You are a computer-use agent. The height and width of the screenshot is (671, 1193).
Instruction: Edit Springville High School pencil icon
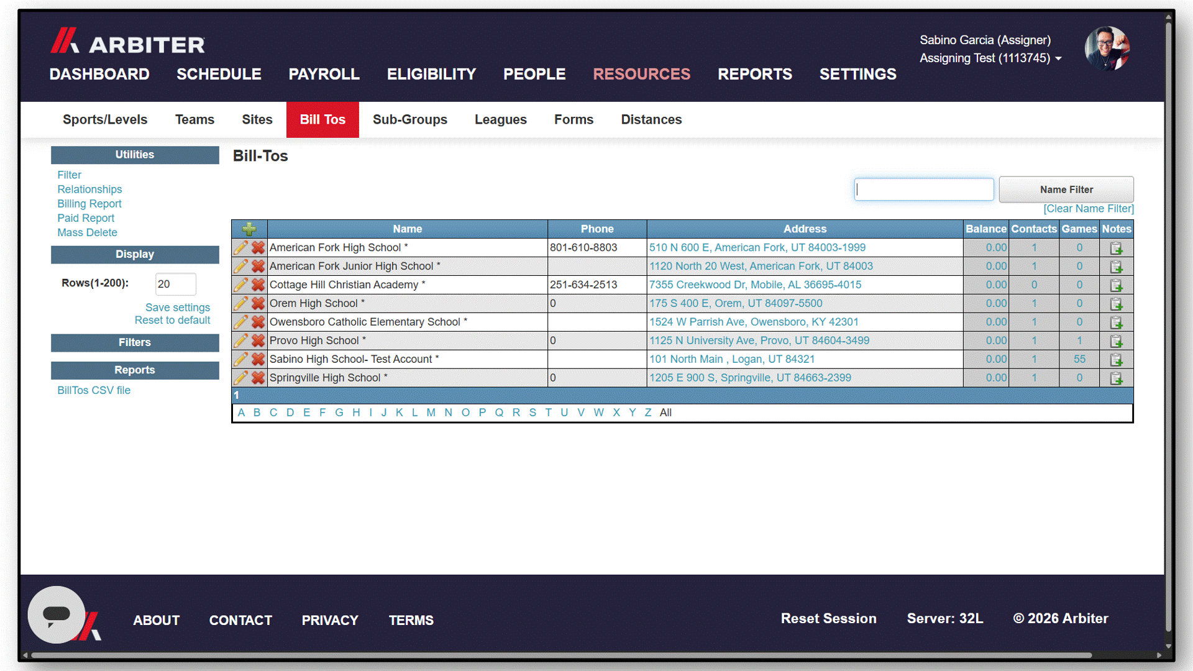241,378
